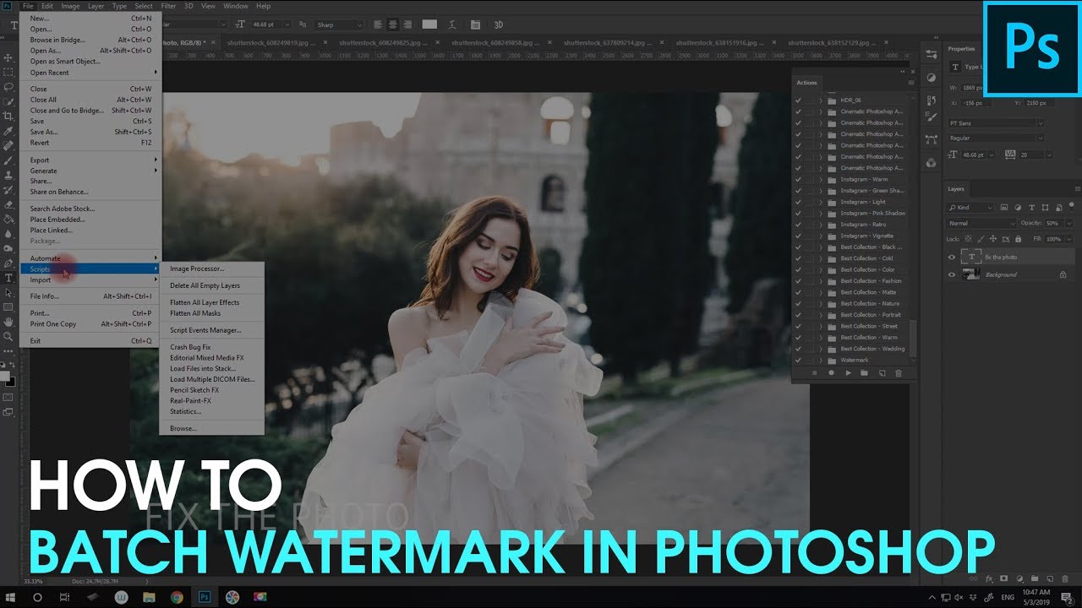Choose Place Embedded from File menu
Screen dimensions: 1082x608
point(90,220)
